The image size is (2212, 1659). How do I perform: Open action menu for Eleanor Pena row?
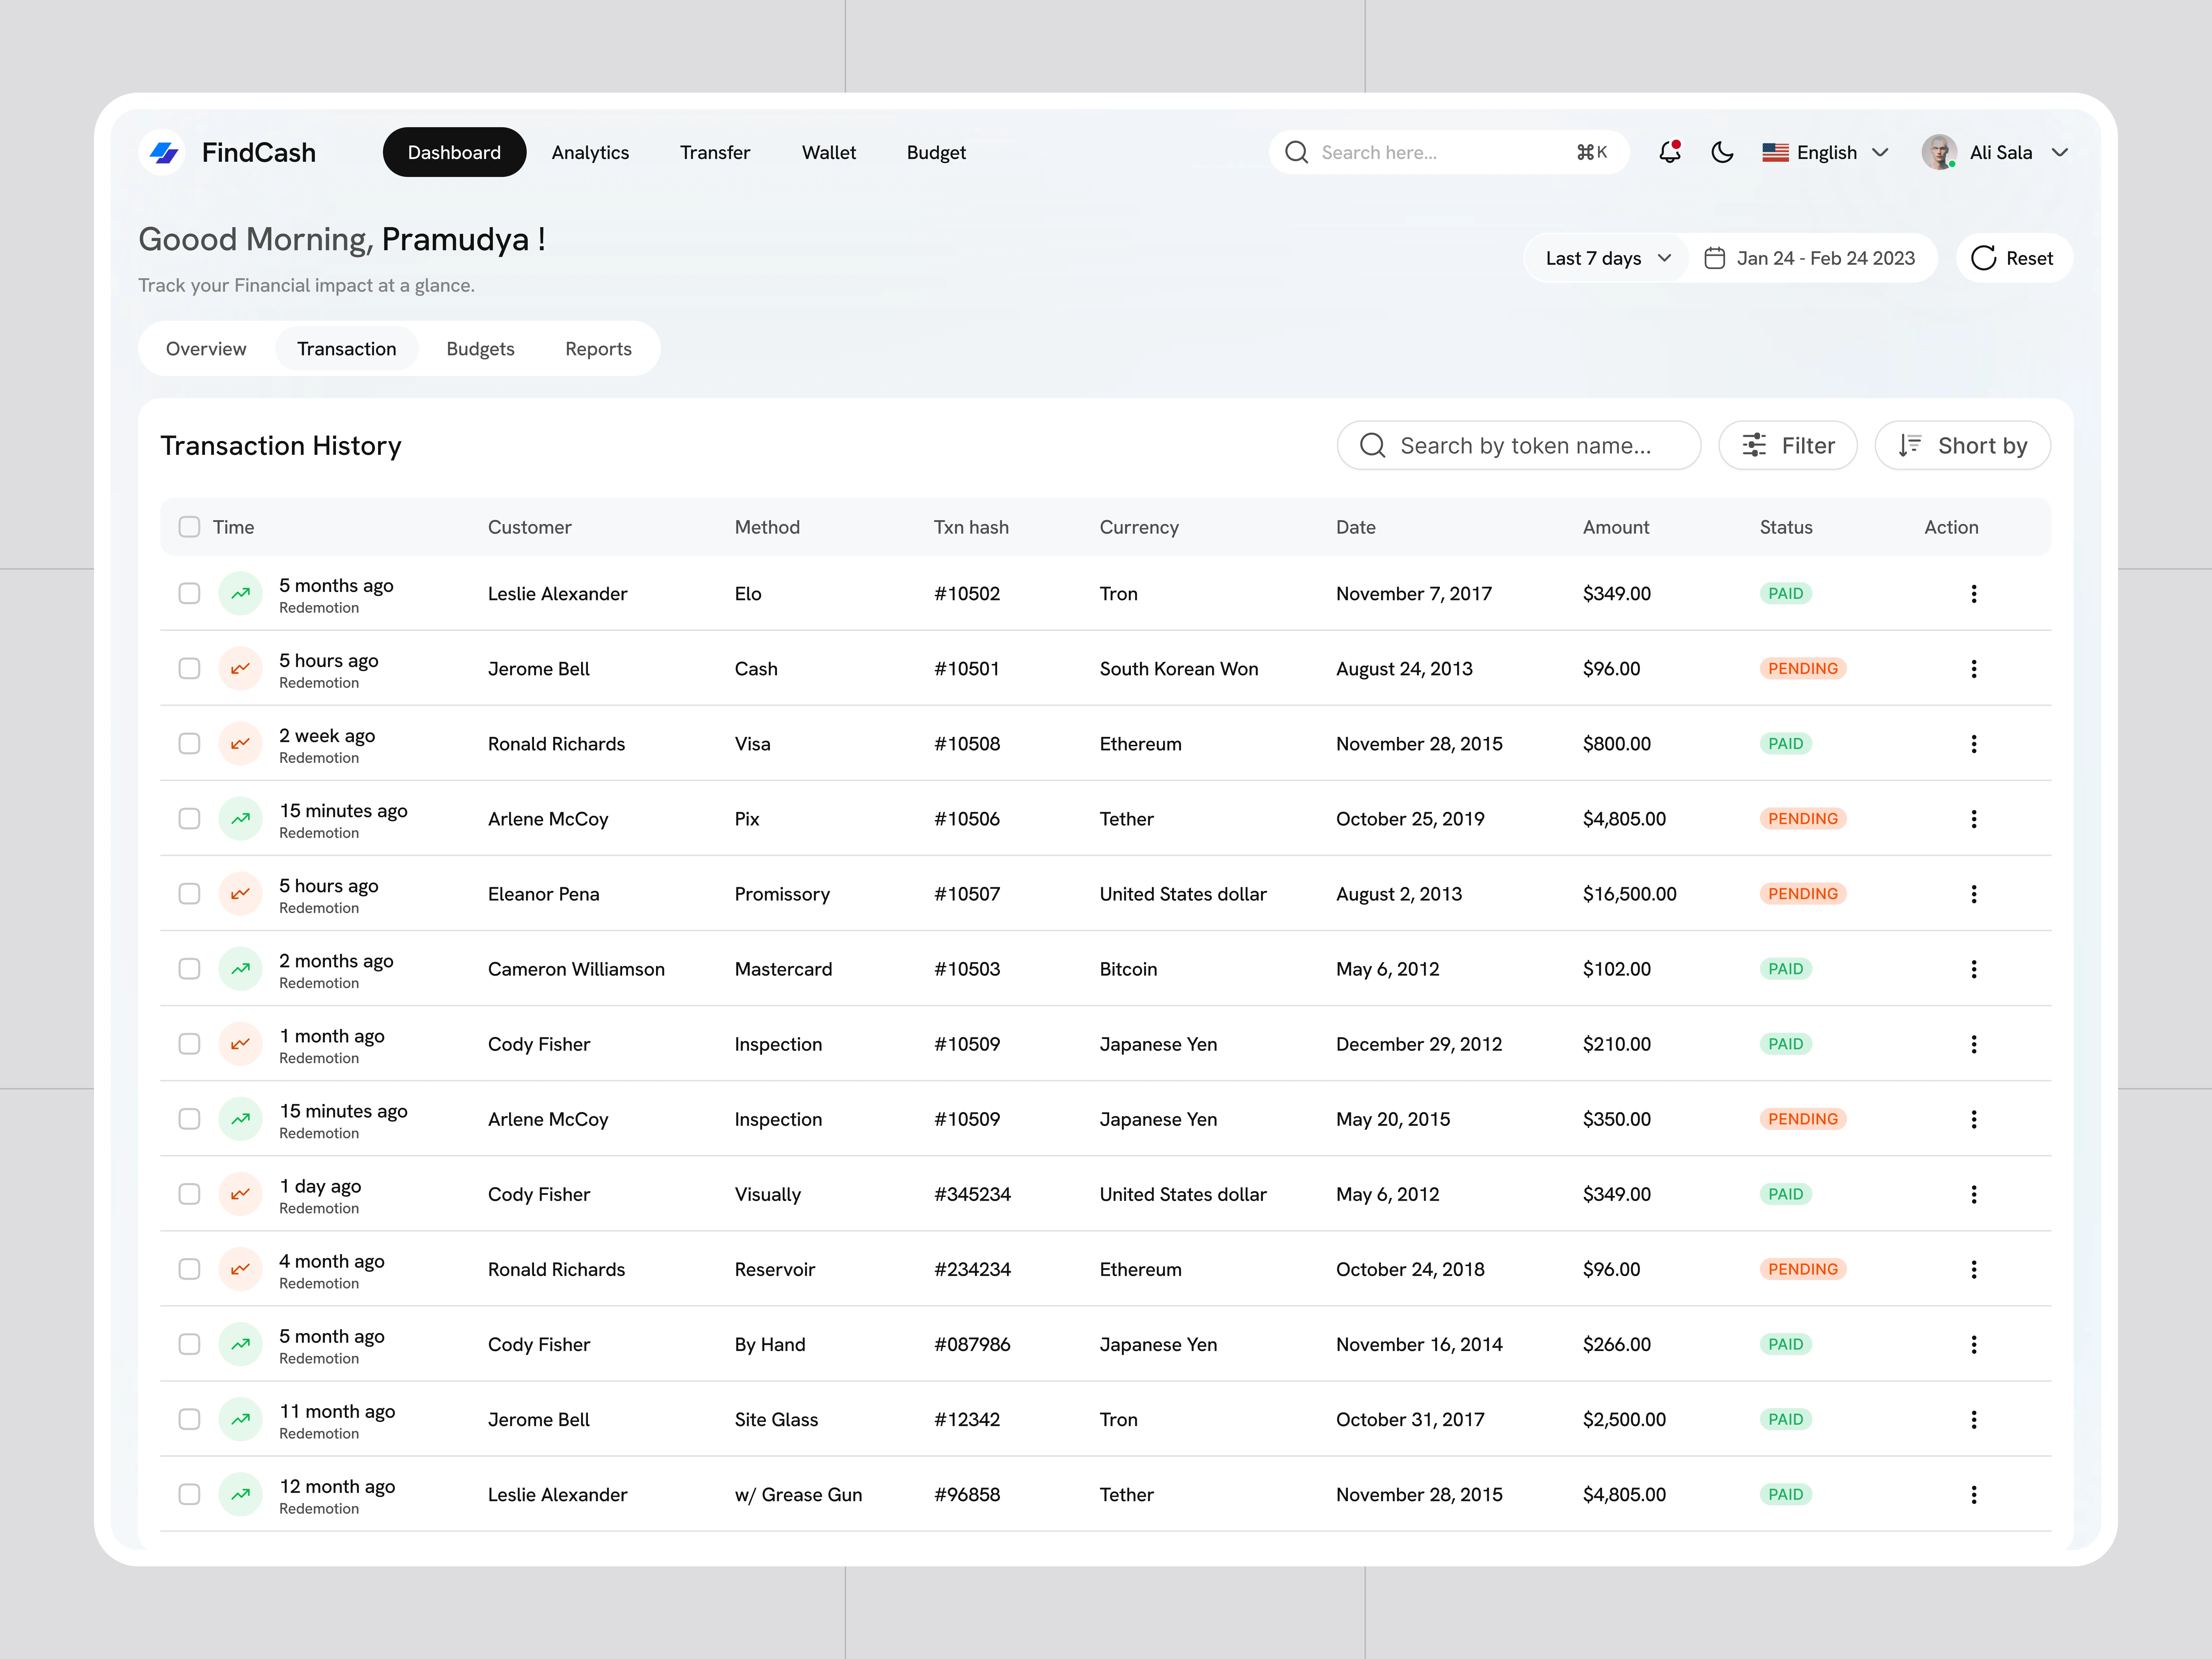[1973, 894]
